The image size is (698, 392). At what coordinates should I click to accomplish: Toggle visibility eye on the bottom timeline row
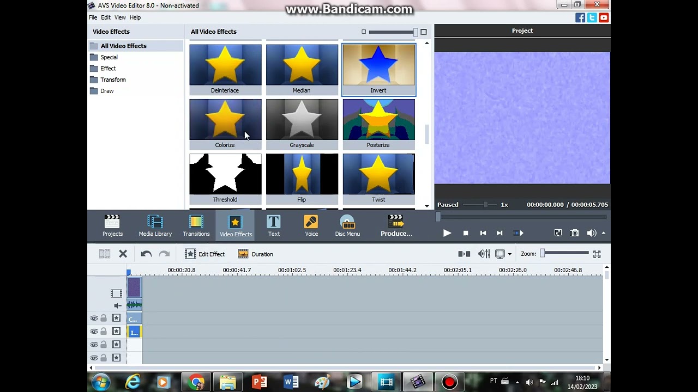point(94,358)
